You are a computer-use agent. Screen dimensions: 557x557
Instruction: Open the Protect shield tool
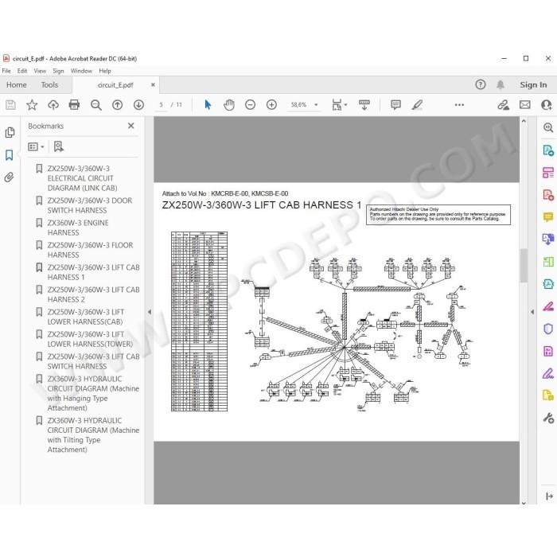[548, 329]
